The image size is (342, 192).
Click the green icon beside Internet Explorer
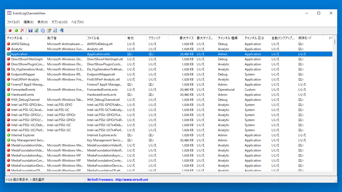9,135
